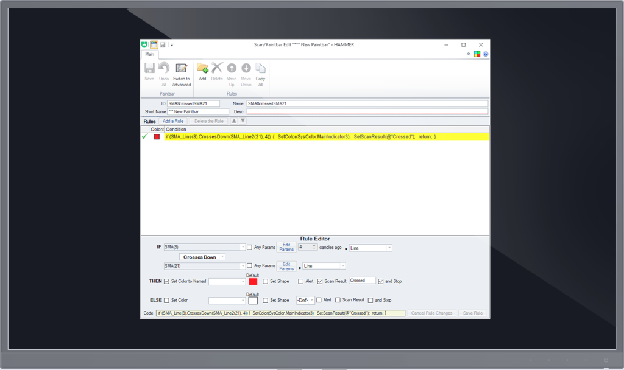
Task: Click the Name input field
Action: tap(367, 103)
